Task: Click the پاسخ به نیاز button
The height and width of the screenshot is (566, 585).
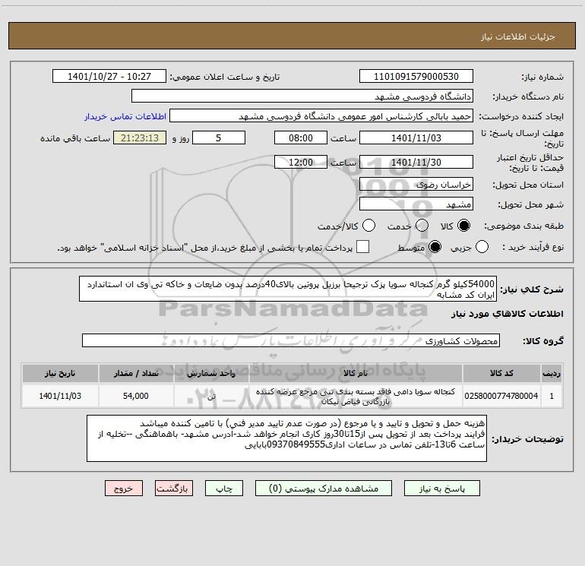Action: [442, 489]
